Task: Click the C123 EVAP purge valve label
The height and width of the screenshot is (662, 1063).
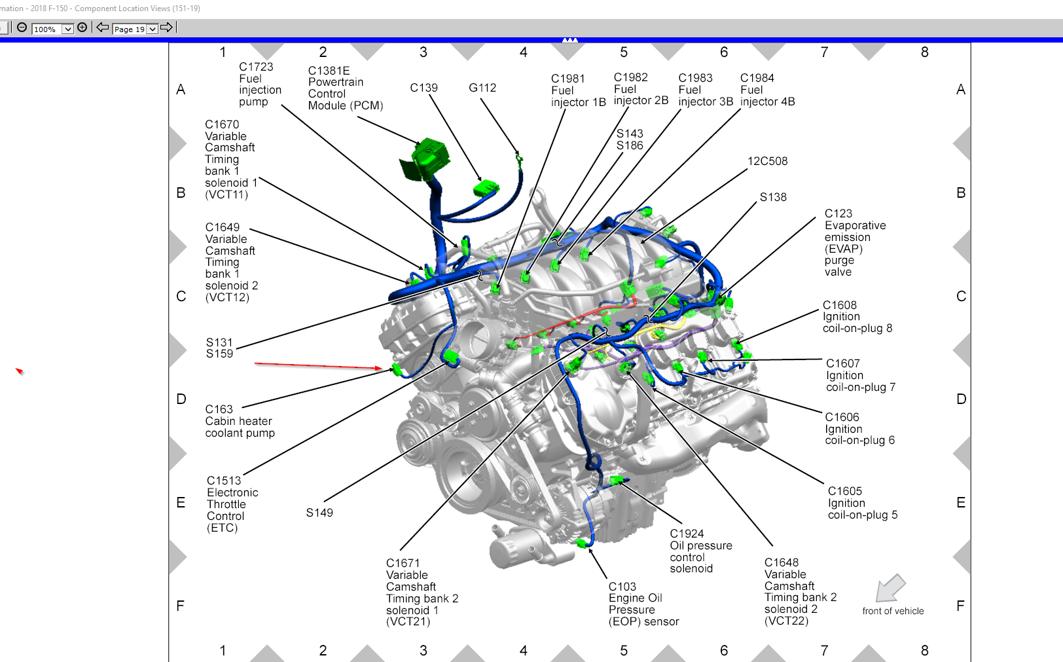Action: [854, 242]
